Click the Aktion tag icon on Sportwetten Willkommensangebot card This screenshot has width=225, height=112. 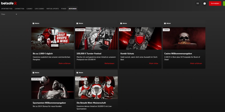(33, 73)
